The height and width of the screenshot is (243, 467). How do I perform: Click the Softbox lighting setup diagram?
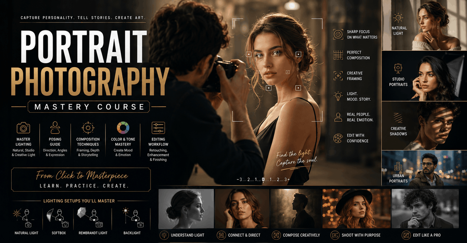[58, 218]
